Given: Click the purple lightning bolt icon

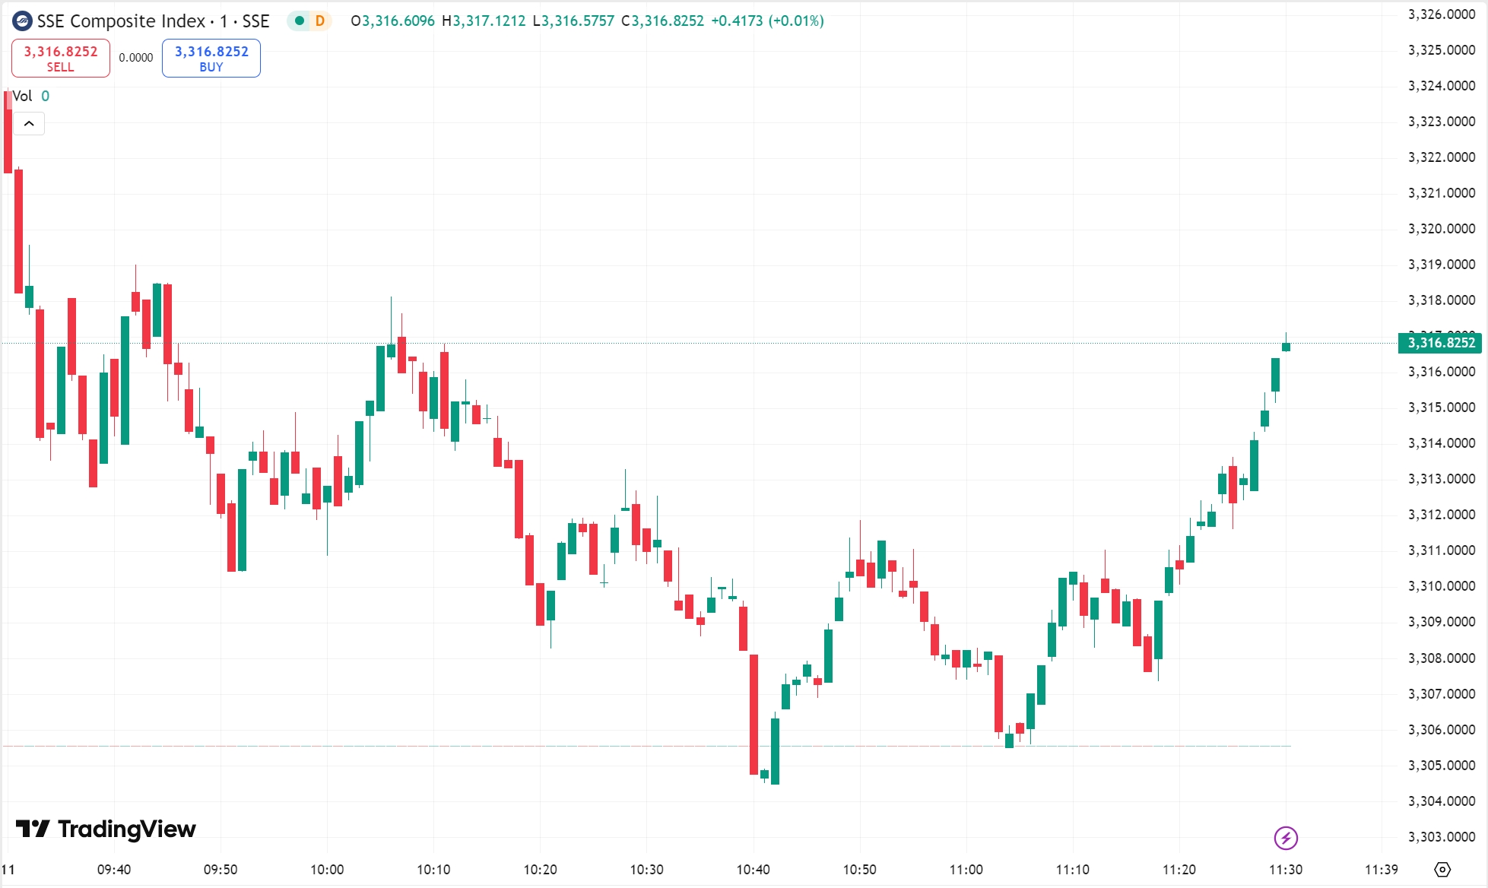Looking at the screenshot, I should (1286, 838).
